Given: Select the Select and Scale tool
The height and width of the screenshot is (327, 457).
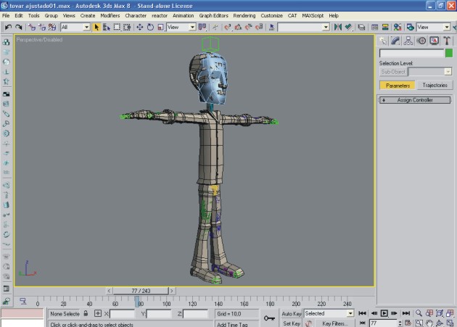Looking at the screenshot, I should 160,27.
